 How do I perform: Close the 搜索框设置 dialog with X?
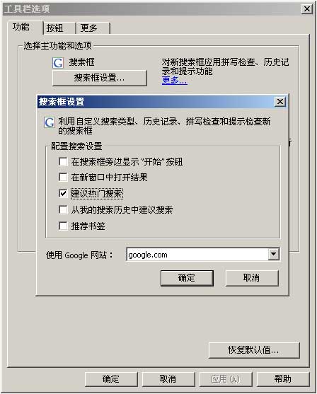click(x=280, y=102)
